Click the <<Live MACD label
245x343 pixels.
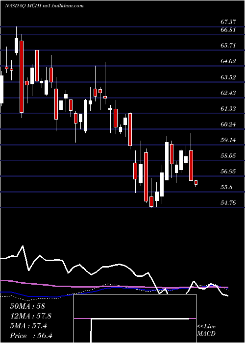pyautogui.click(x=206, y=330)
